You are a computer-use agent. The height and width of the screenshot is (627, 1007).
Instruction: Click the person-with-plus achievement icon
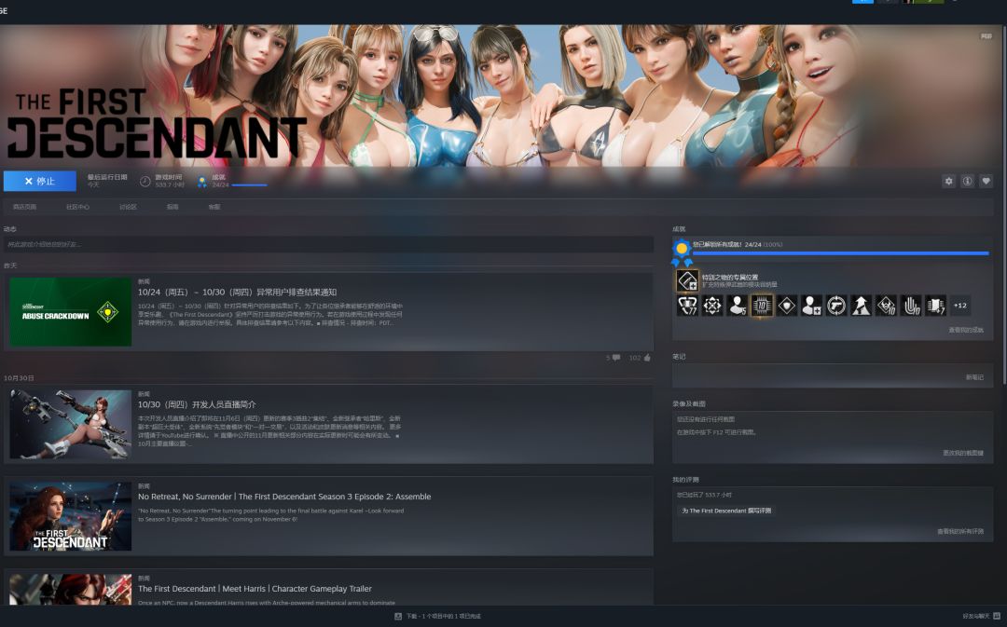[x=811, y=306]
